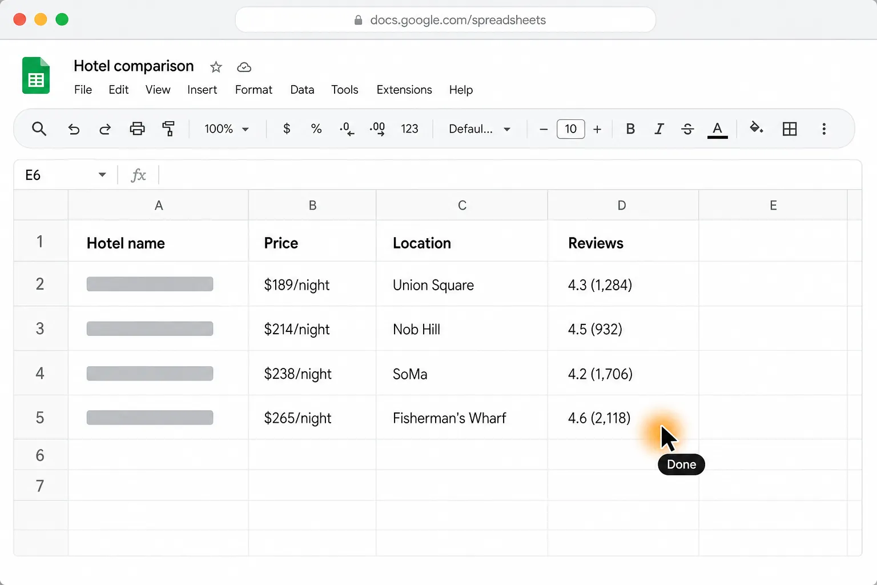Select the $265/night cell
The width and height of the screenshot is (877, 585).
click(312, 418)
